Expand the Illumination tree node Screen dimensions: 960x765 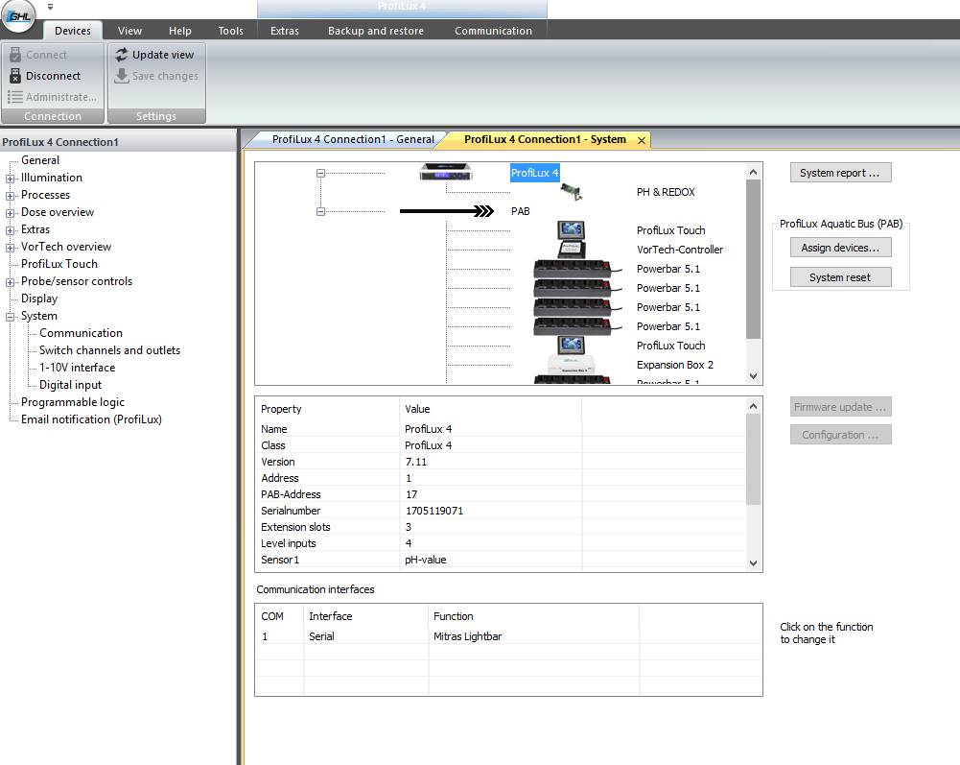click(x=10, y=179)
